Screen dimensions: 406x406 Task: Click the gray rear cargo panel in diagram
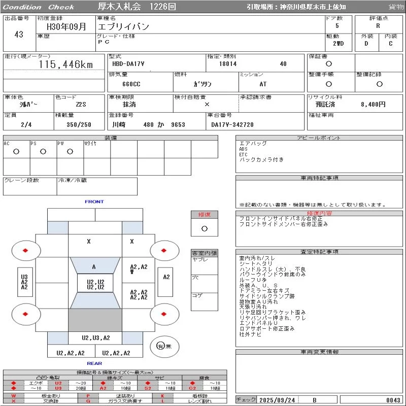[x=95, y=320]
